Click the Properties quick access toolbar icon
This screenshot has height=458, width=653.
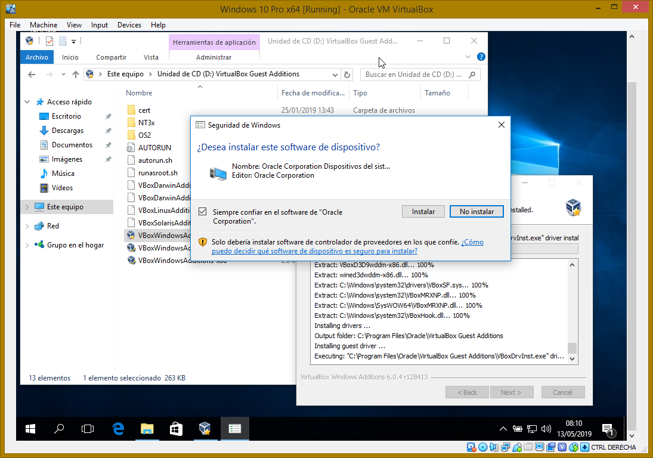tap(49, 41)
